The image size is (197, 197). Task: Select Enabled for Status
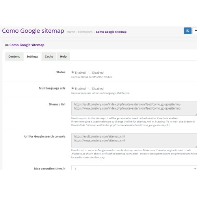tap(73, 72)
